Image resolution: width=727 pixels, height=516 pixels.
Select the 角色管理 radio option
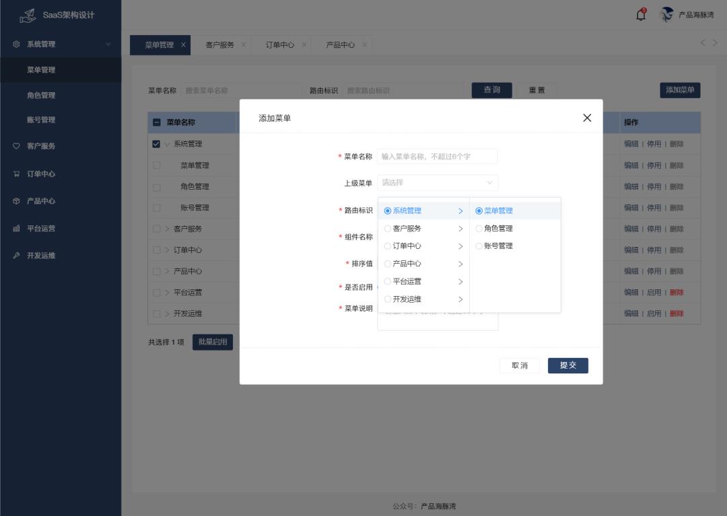coord(479,229)
